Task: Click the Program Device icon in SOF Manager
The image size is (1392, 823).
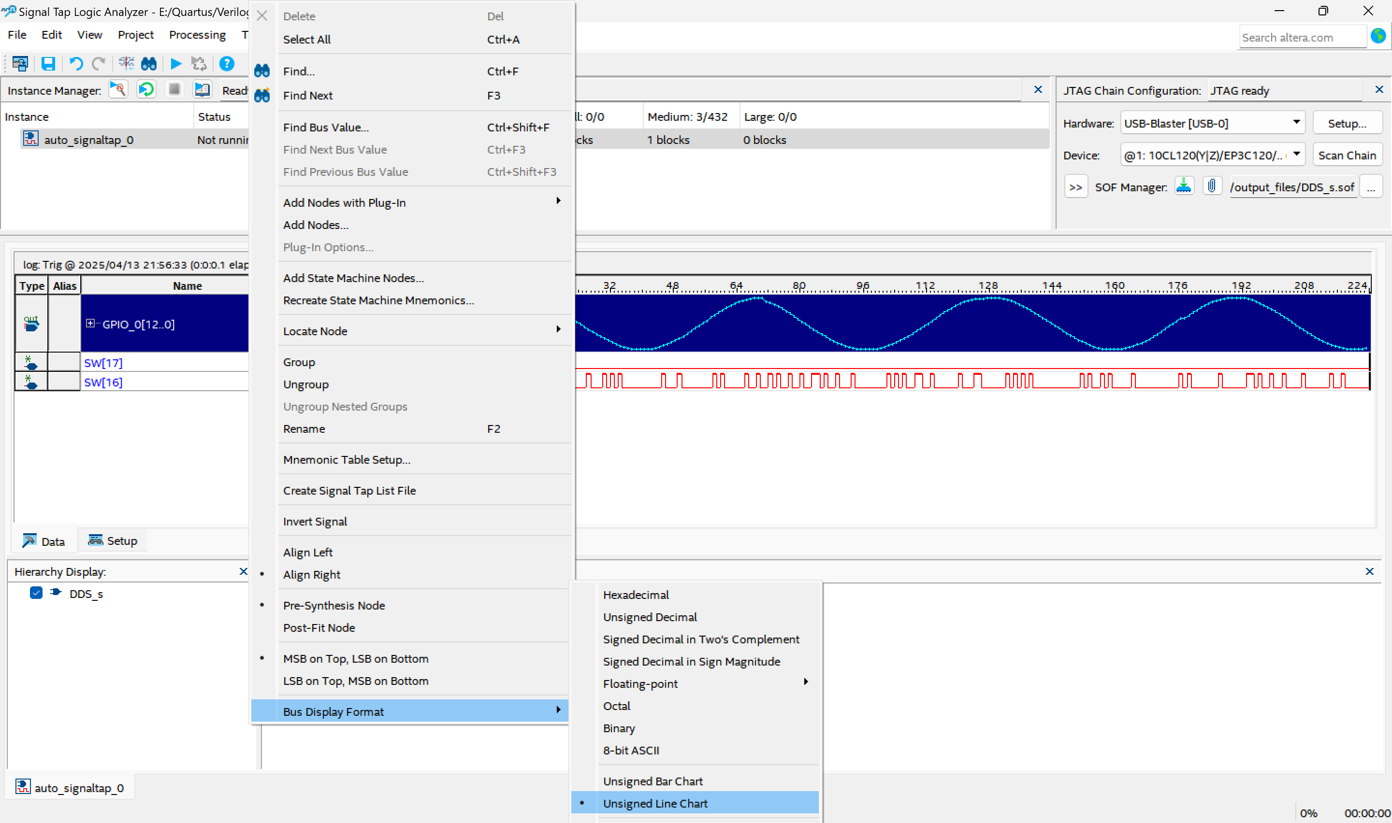Action: [1184, 186]
